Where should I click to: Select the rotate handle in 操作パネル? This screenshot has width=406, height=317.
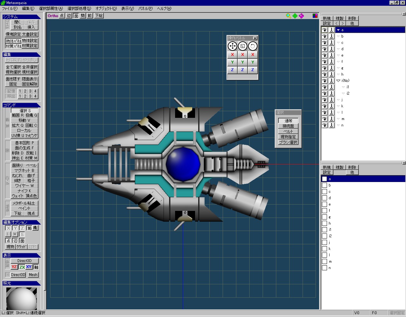point(252,46)
